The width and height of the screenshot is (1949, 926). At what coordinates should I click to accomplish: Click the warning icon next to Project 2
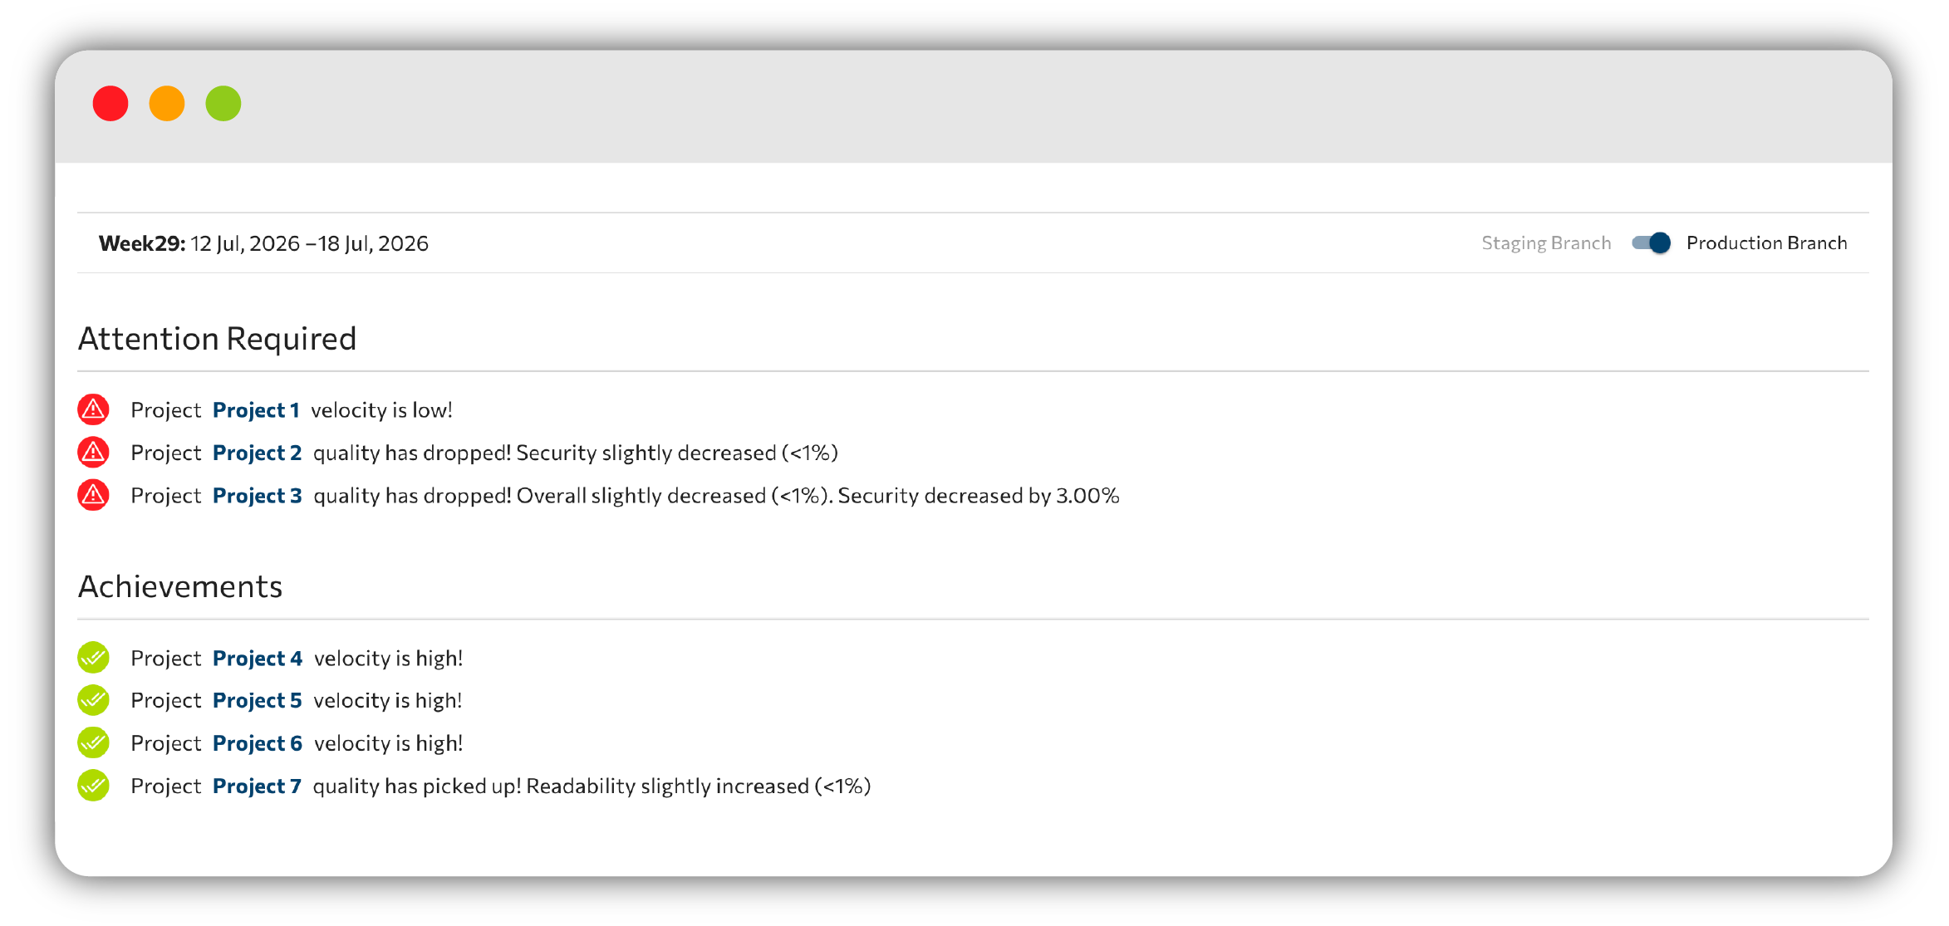pos(93,452)
